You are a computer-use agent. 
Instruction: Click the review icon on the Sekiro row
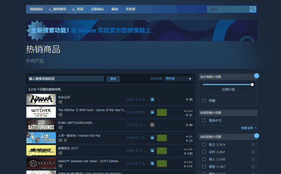click(x=152, y=163)
